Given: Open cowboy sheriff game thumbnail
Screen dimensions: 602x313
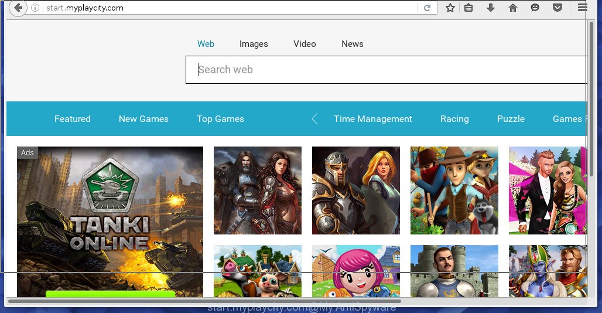Looking at the screenshot, I should (454, 190).
